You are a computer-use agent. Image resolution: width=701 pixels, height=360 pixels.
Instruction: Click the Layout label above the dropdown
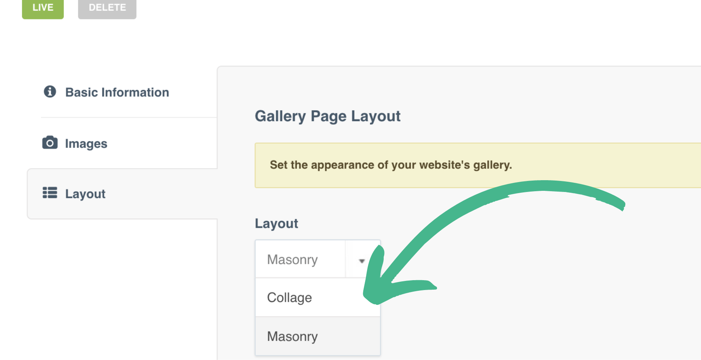point(277,224)
